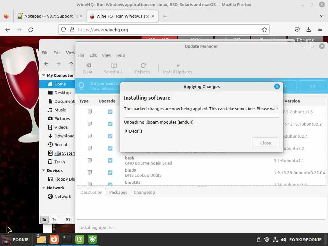Expand Details in Applying Changes dialog
This screenshot has width=328, height=246.
(x=134, y=131)
